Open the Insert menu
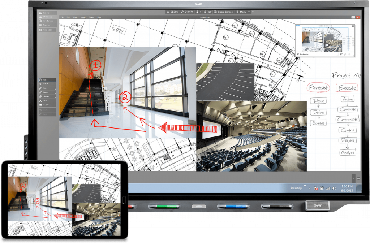The height and width of the screenshot is (243, 370). (82, 17)
